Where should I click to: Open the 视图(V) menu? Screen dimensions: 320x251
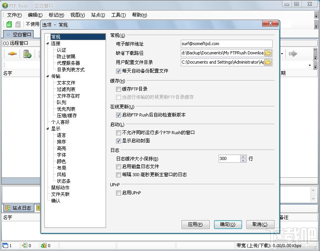[x=77, y=15]
